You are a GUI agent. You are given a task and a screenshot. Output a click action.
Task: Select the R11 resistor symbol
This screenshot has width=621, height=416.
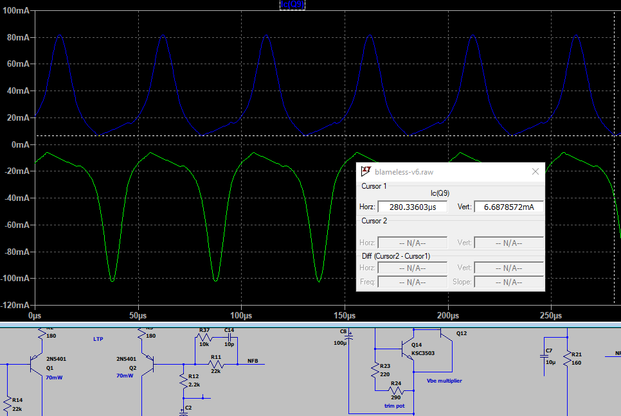(215, 364)
